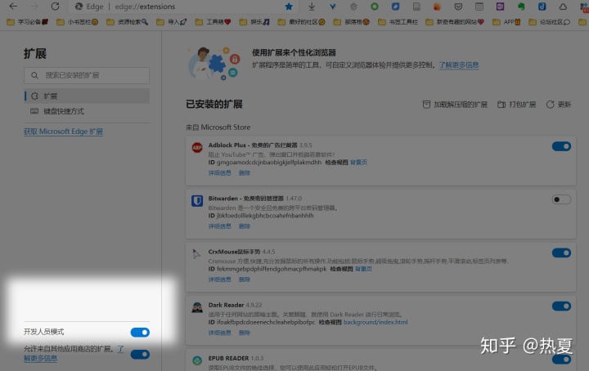Viewport: 589px width, 371px height.
Task: Open the 部落格 bookmark folder
Action: coord(352,22)
